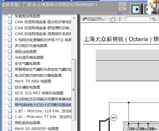Image resolution: width=159 pixels, height=131 pixels.
Task: Select 带气体放电大灯的大灯照射范围控制 item
Action: coord(43,105)
